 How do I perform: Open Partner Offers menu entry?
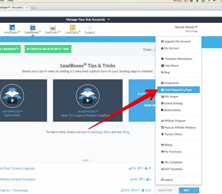[x=172, y=134]
